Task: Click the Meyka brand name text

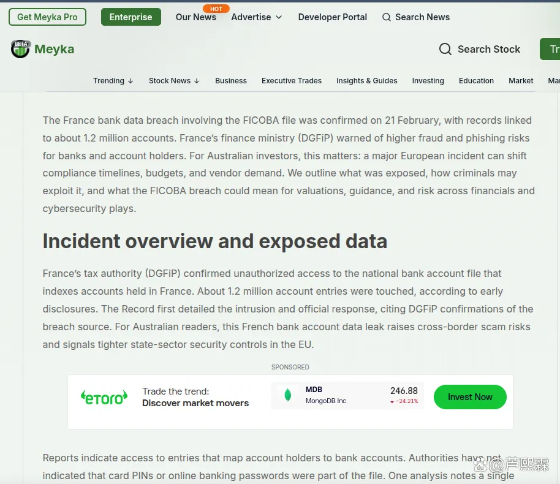Action: click(x=55, y=49)
